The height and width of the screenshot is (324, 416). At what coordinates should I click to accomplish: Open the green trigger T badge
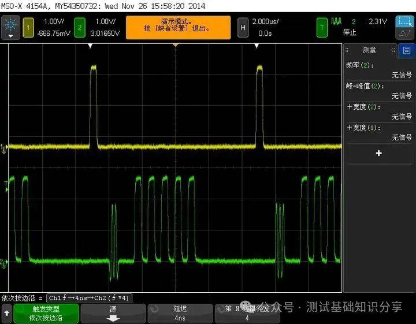tap(322, 27)
